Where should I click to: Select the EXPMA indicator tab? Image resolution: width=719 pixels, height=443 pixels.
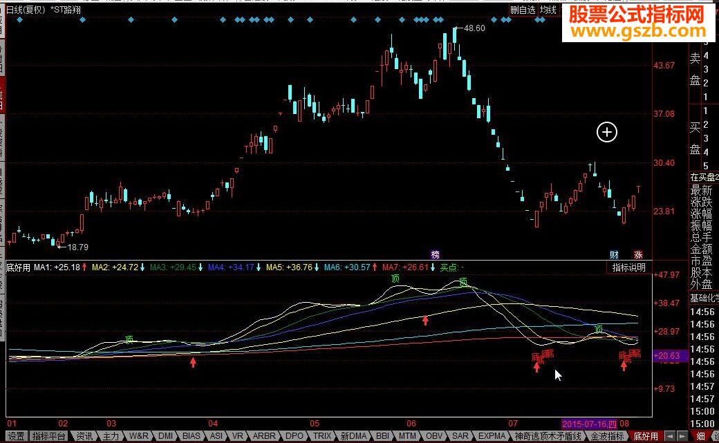[492, 435]
